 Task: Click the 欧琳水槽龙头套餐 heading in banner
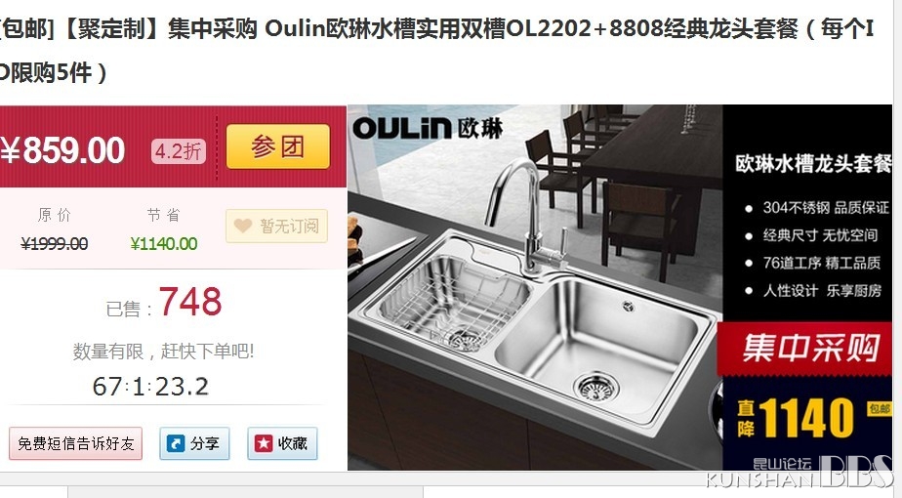tap(813, 163)
